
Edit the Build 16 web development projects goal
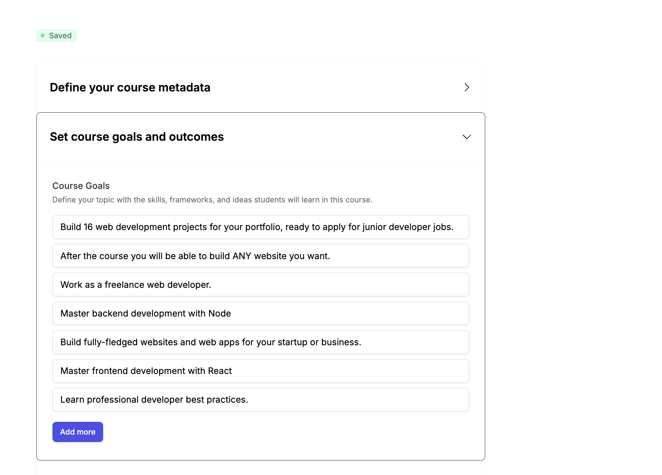[260, 227]
